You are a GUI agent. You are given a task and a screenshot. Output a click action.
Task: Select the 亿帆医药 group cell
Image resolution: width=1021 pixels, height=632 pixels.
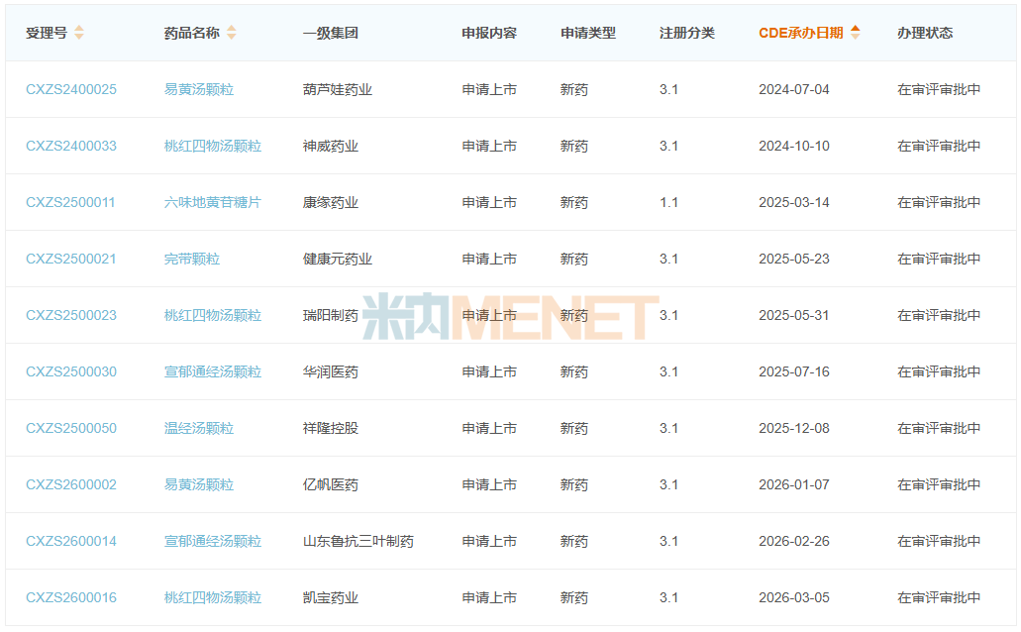330,484
